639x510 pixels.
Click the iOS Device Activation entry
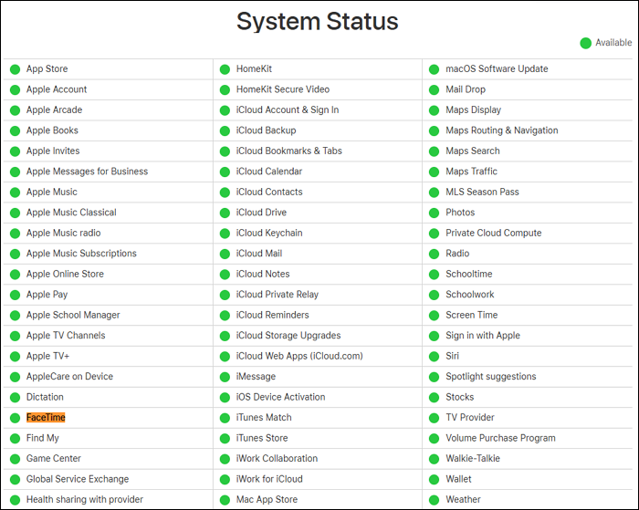pyautogui.click(x=281, y=397)
